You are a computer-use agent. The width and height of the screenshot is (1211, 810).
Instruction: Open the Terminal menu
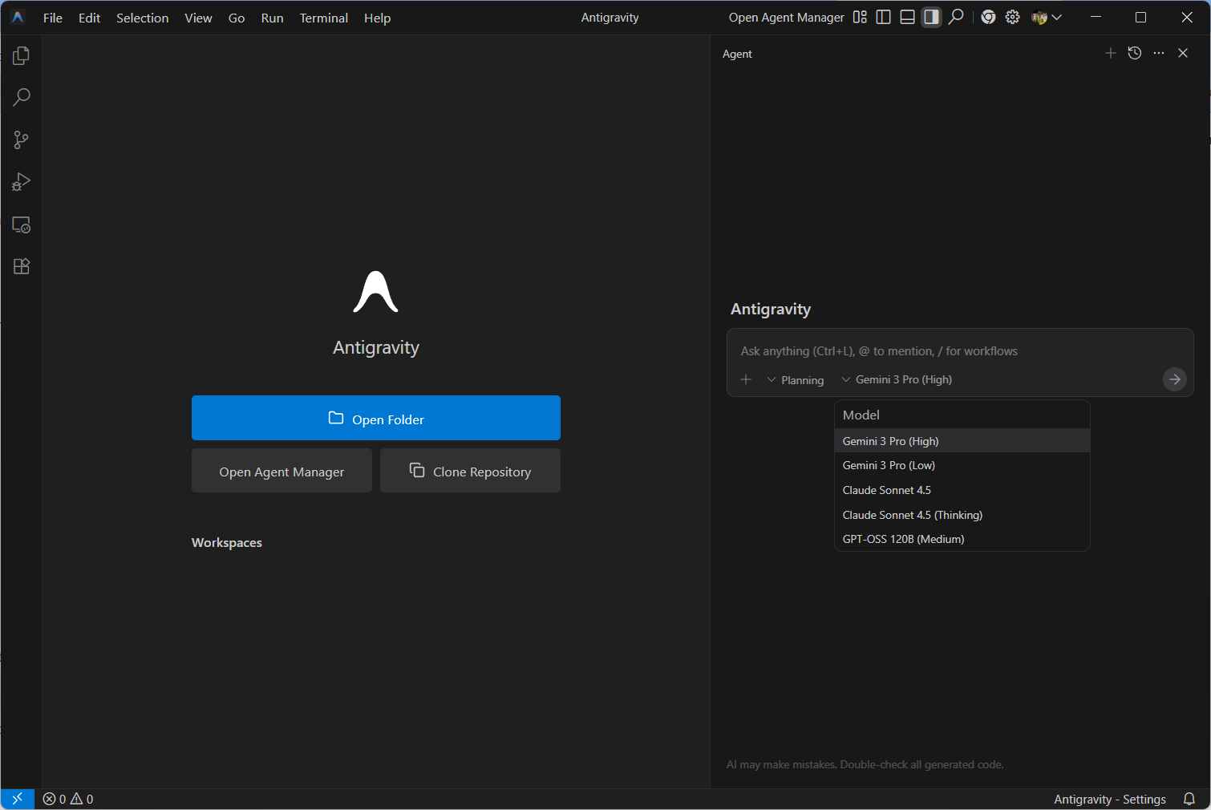pyautogui.click(x=323, y=18)
